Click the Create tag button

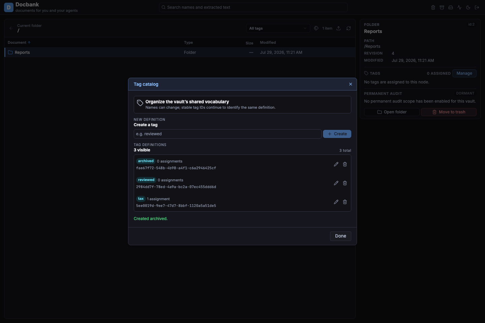click(x=337, y=134)
